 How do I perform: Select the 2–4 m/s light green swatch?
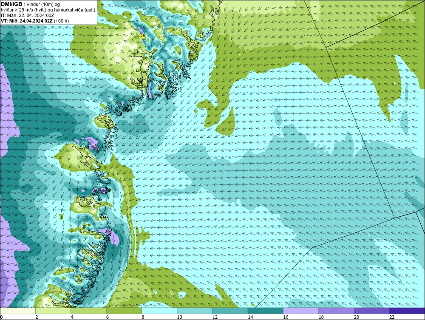[x=53, y=311]
